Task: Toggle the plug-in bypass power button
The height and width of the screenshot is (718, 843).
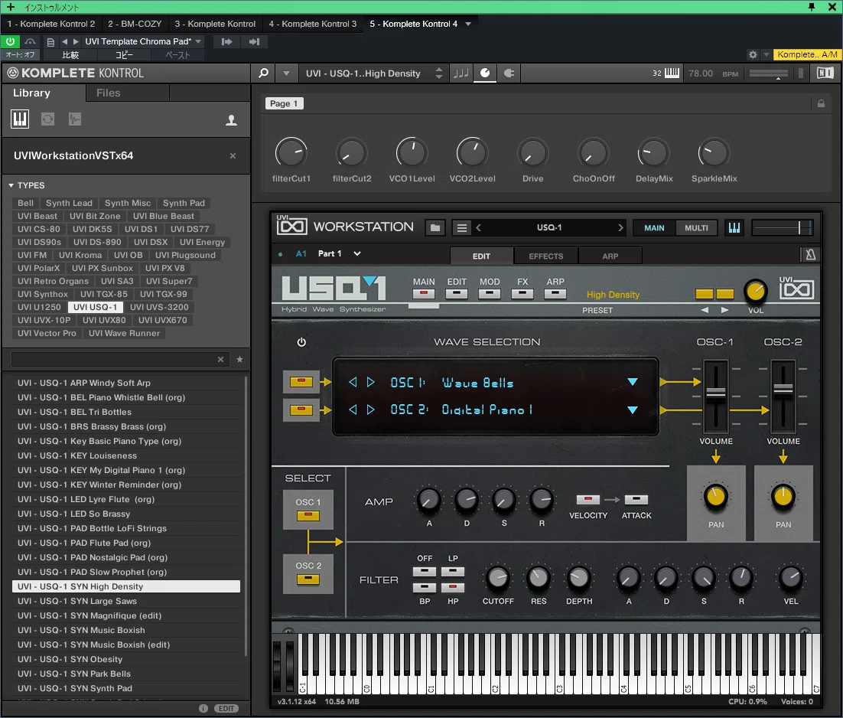Action: click(x=10, y=41)
